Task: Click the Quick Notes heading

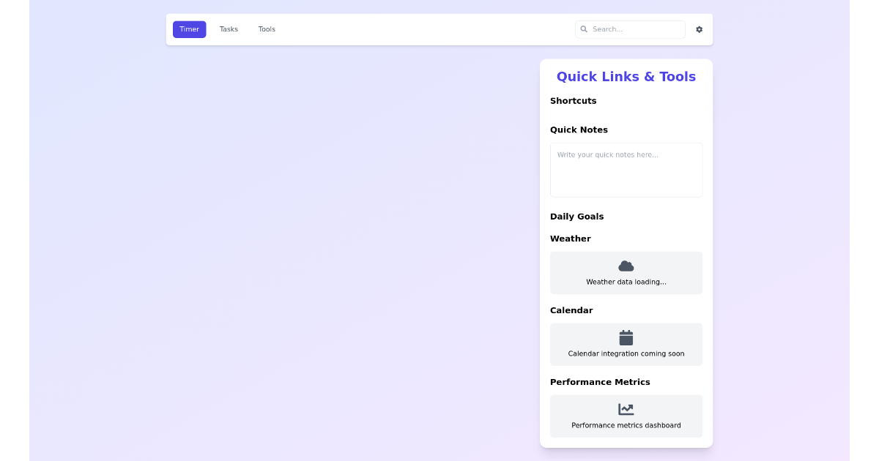Action: click(x=579, y=130)
